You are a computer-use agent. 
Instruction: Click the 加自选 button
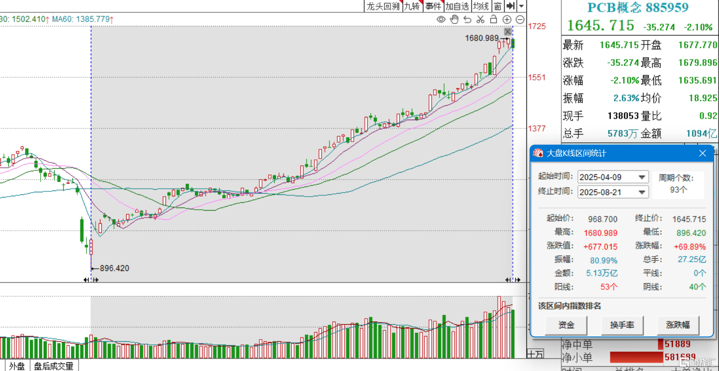coord(457,6)
